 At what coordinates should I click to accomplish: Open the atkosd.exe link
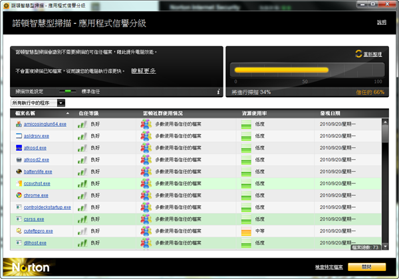click(x=35, y=148)
